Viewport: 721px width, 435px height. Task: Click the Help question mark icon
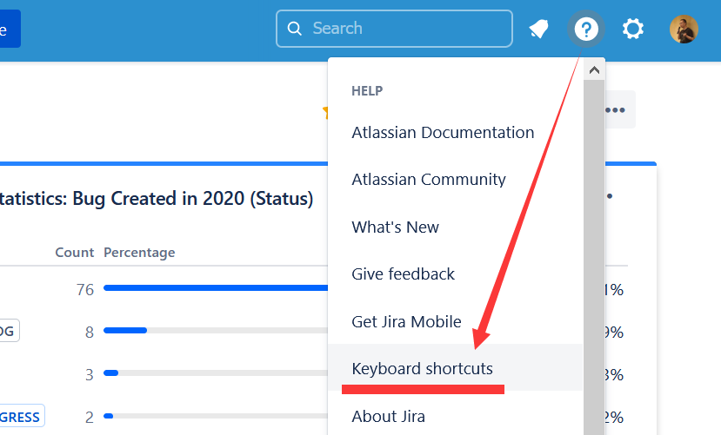point(586,29)
